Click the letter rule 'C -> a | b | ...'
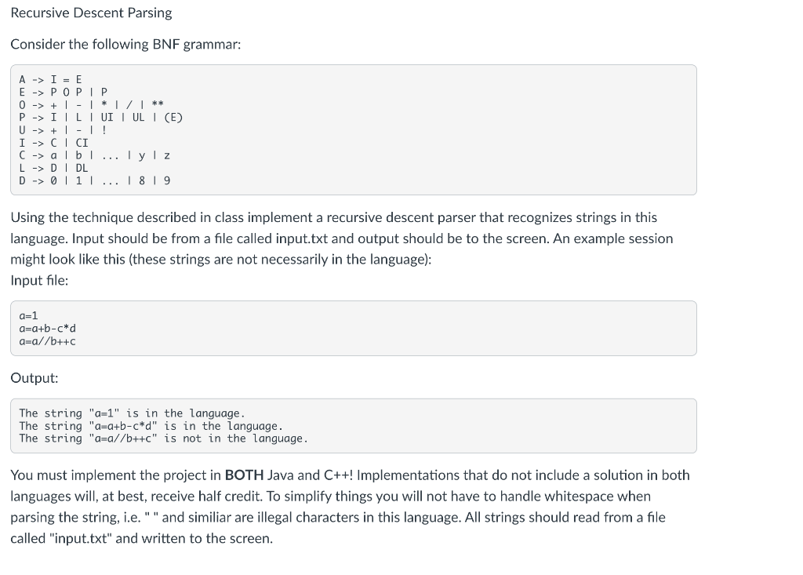803x575 pixels. coord(95,155)
